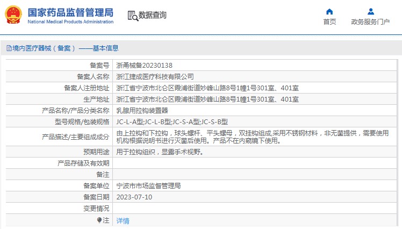This screenshot has width=402, height=229.
Task: Click the 产品名称/产品分类名称 label
Action: click(76, 111)
